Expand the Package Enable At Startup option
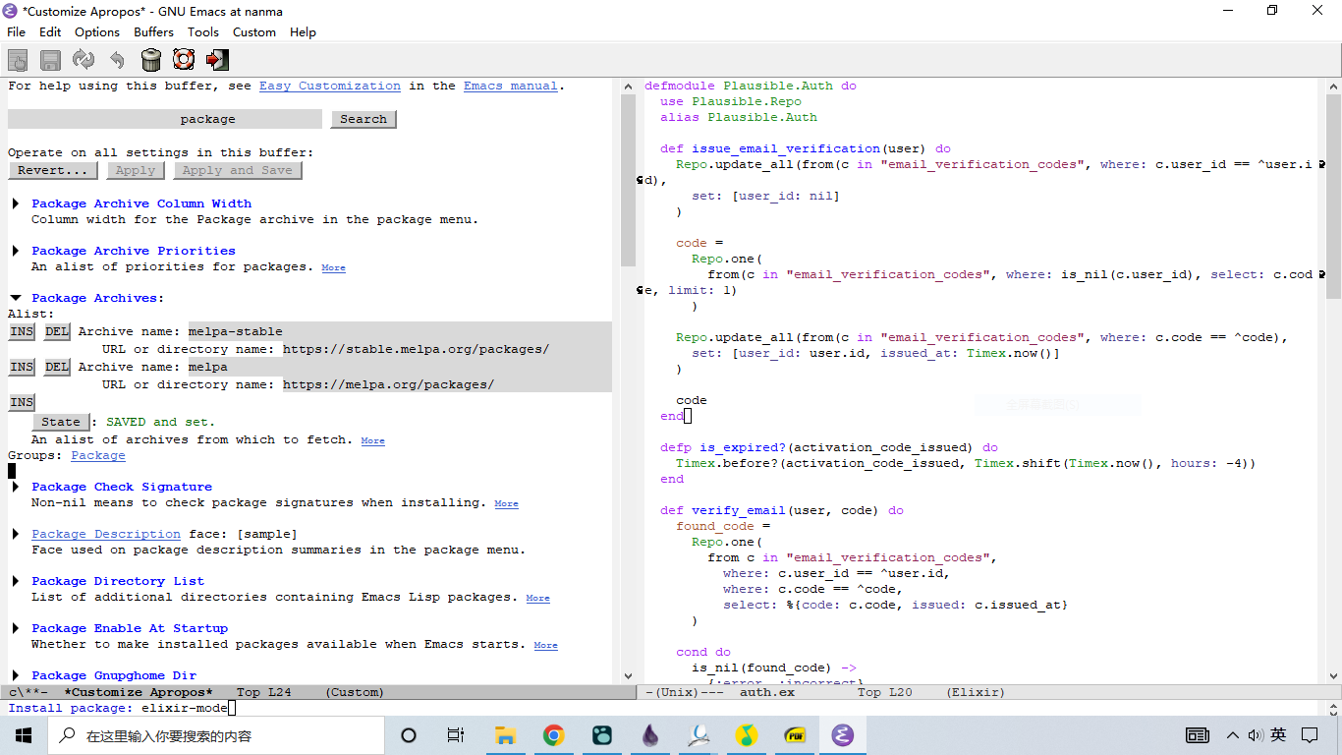This screenshot has width=1342, height=755. pyautogui.click(x=16, y=628)
